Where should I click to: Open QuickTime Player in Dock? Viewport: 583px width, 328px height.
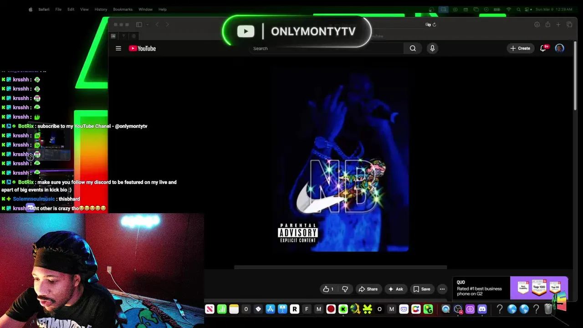(x=445, y=309)
